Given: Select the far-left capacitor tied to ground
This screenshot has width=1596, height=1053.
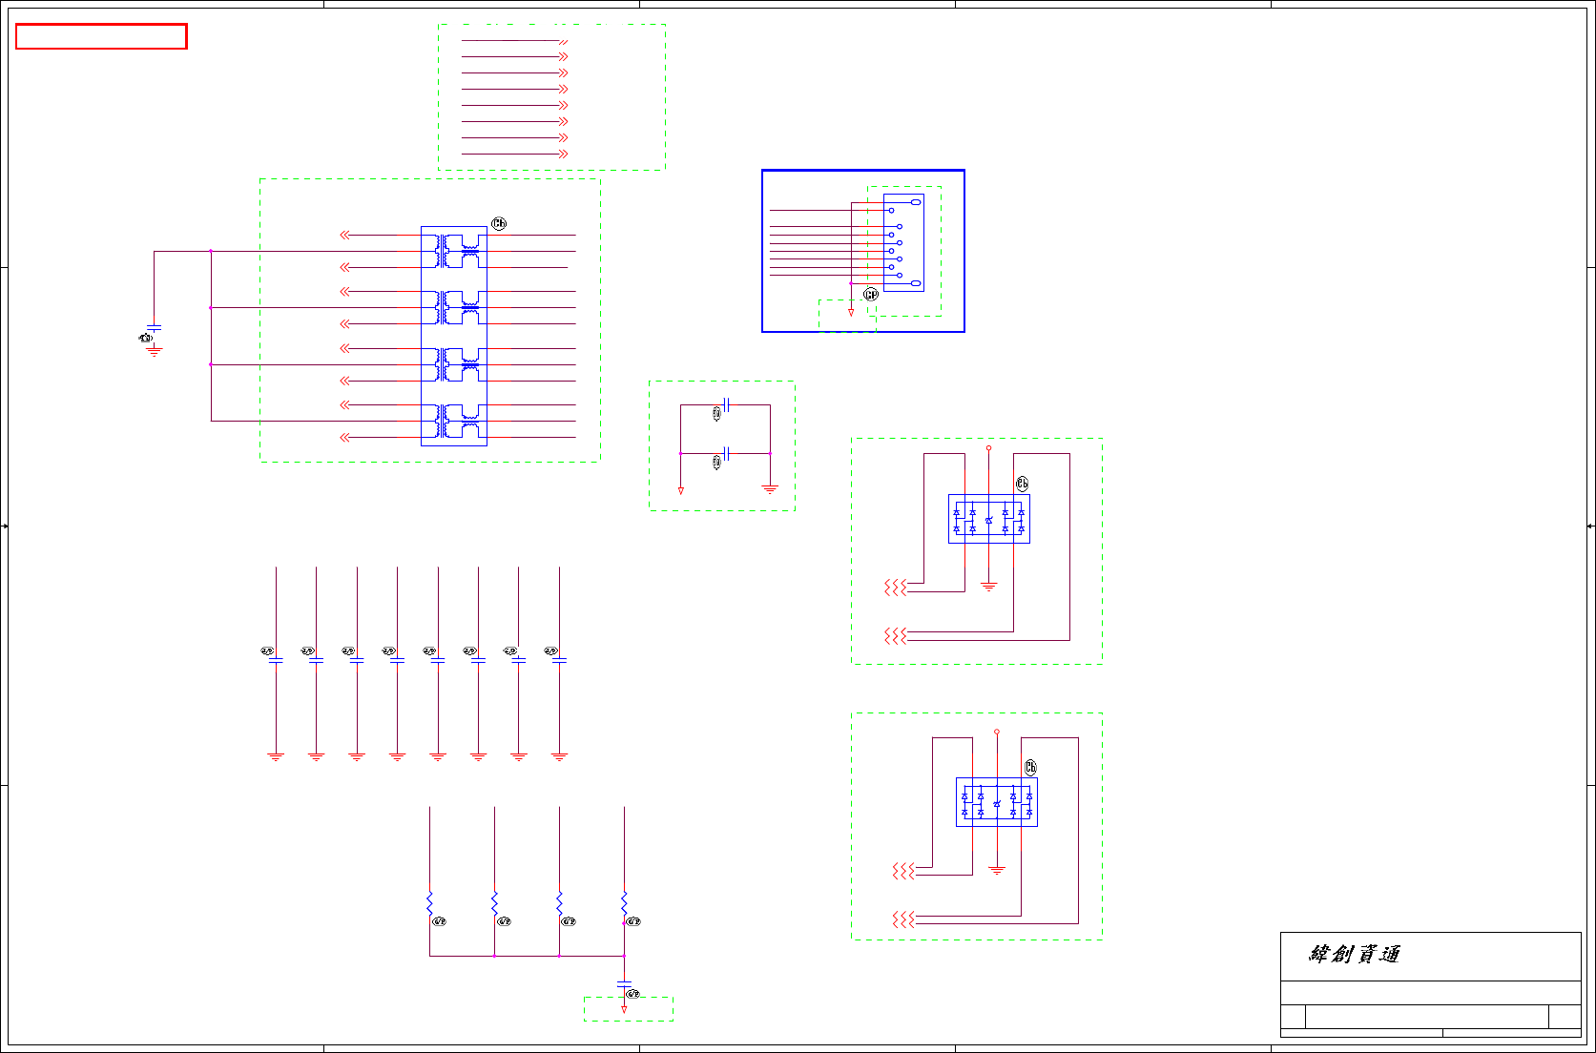Looking at the screenshot, I should pyautogui.click(x=154, y=328).
